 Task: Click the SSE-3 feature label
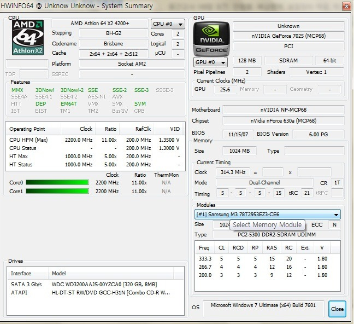coord(141,90)
